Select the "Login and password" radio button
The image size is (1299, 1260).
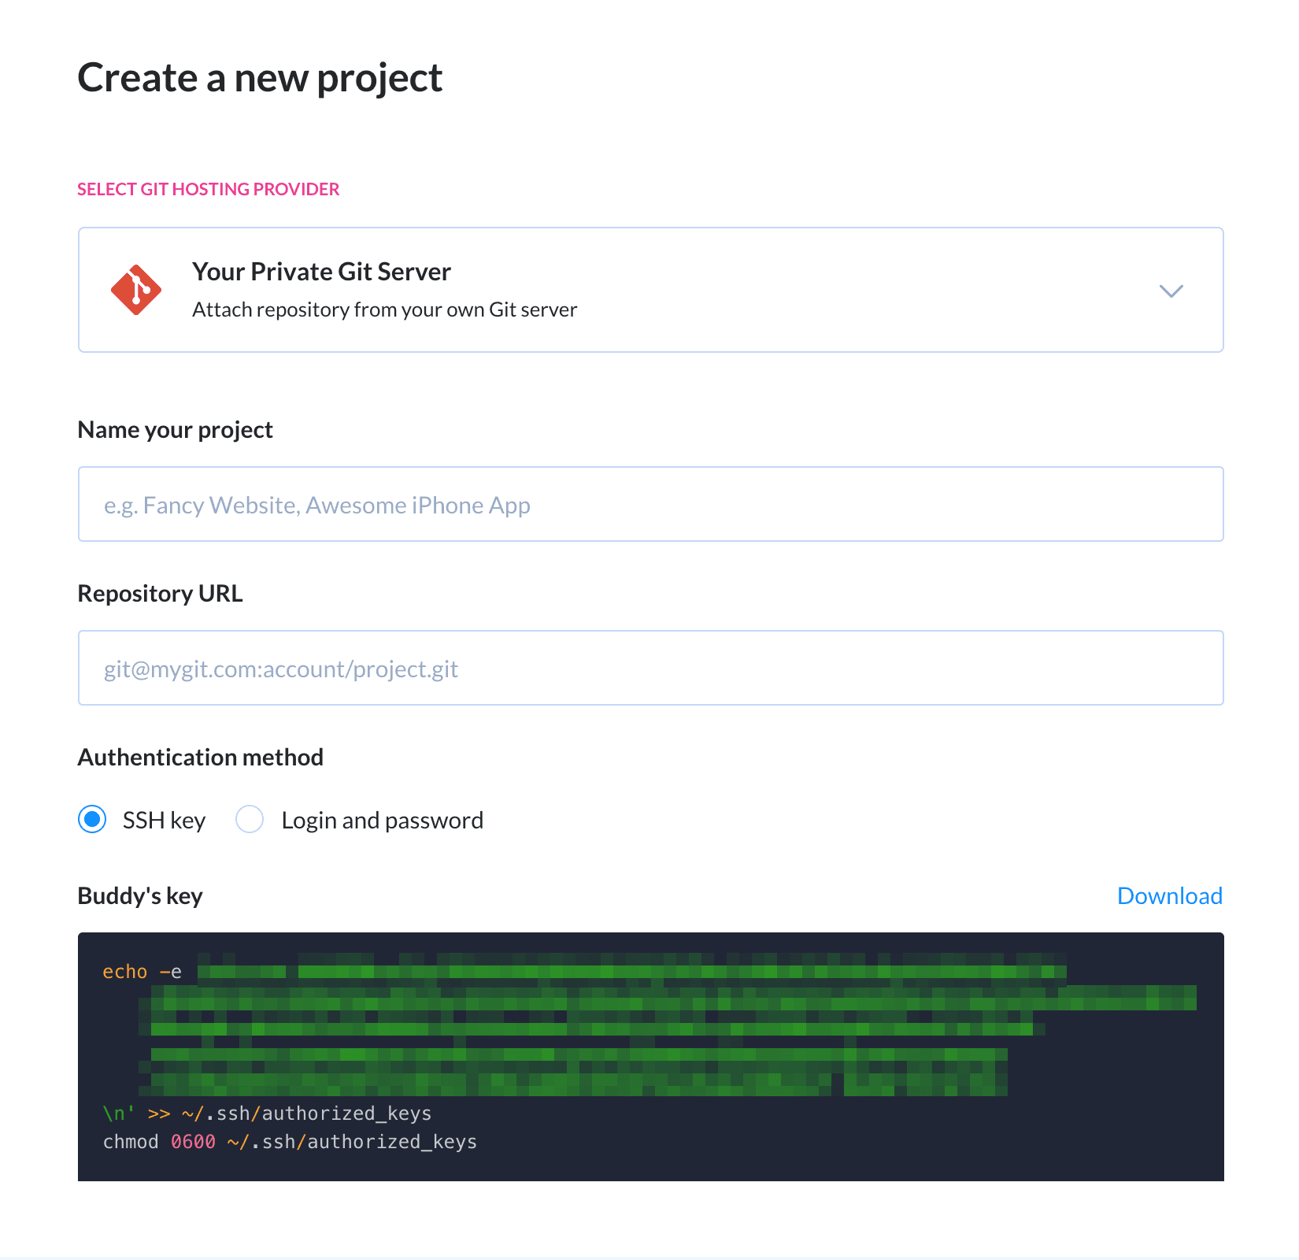click(x=250, y=820)
